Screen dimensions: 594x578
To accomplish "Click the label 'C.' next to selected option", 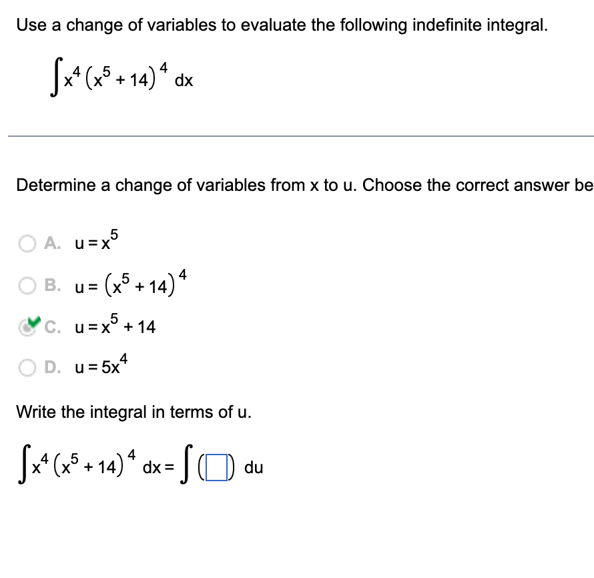I will (53, 326).
